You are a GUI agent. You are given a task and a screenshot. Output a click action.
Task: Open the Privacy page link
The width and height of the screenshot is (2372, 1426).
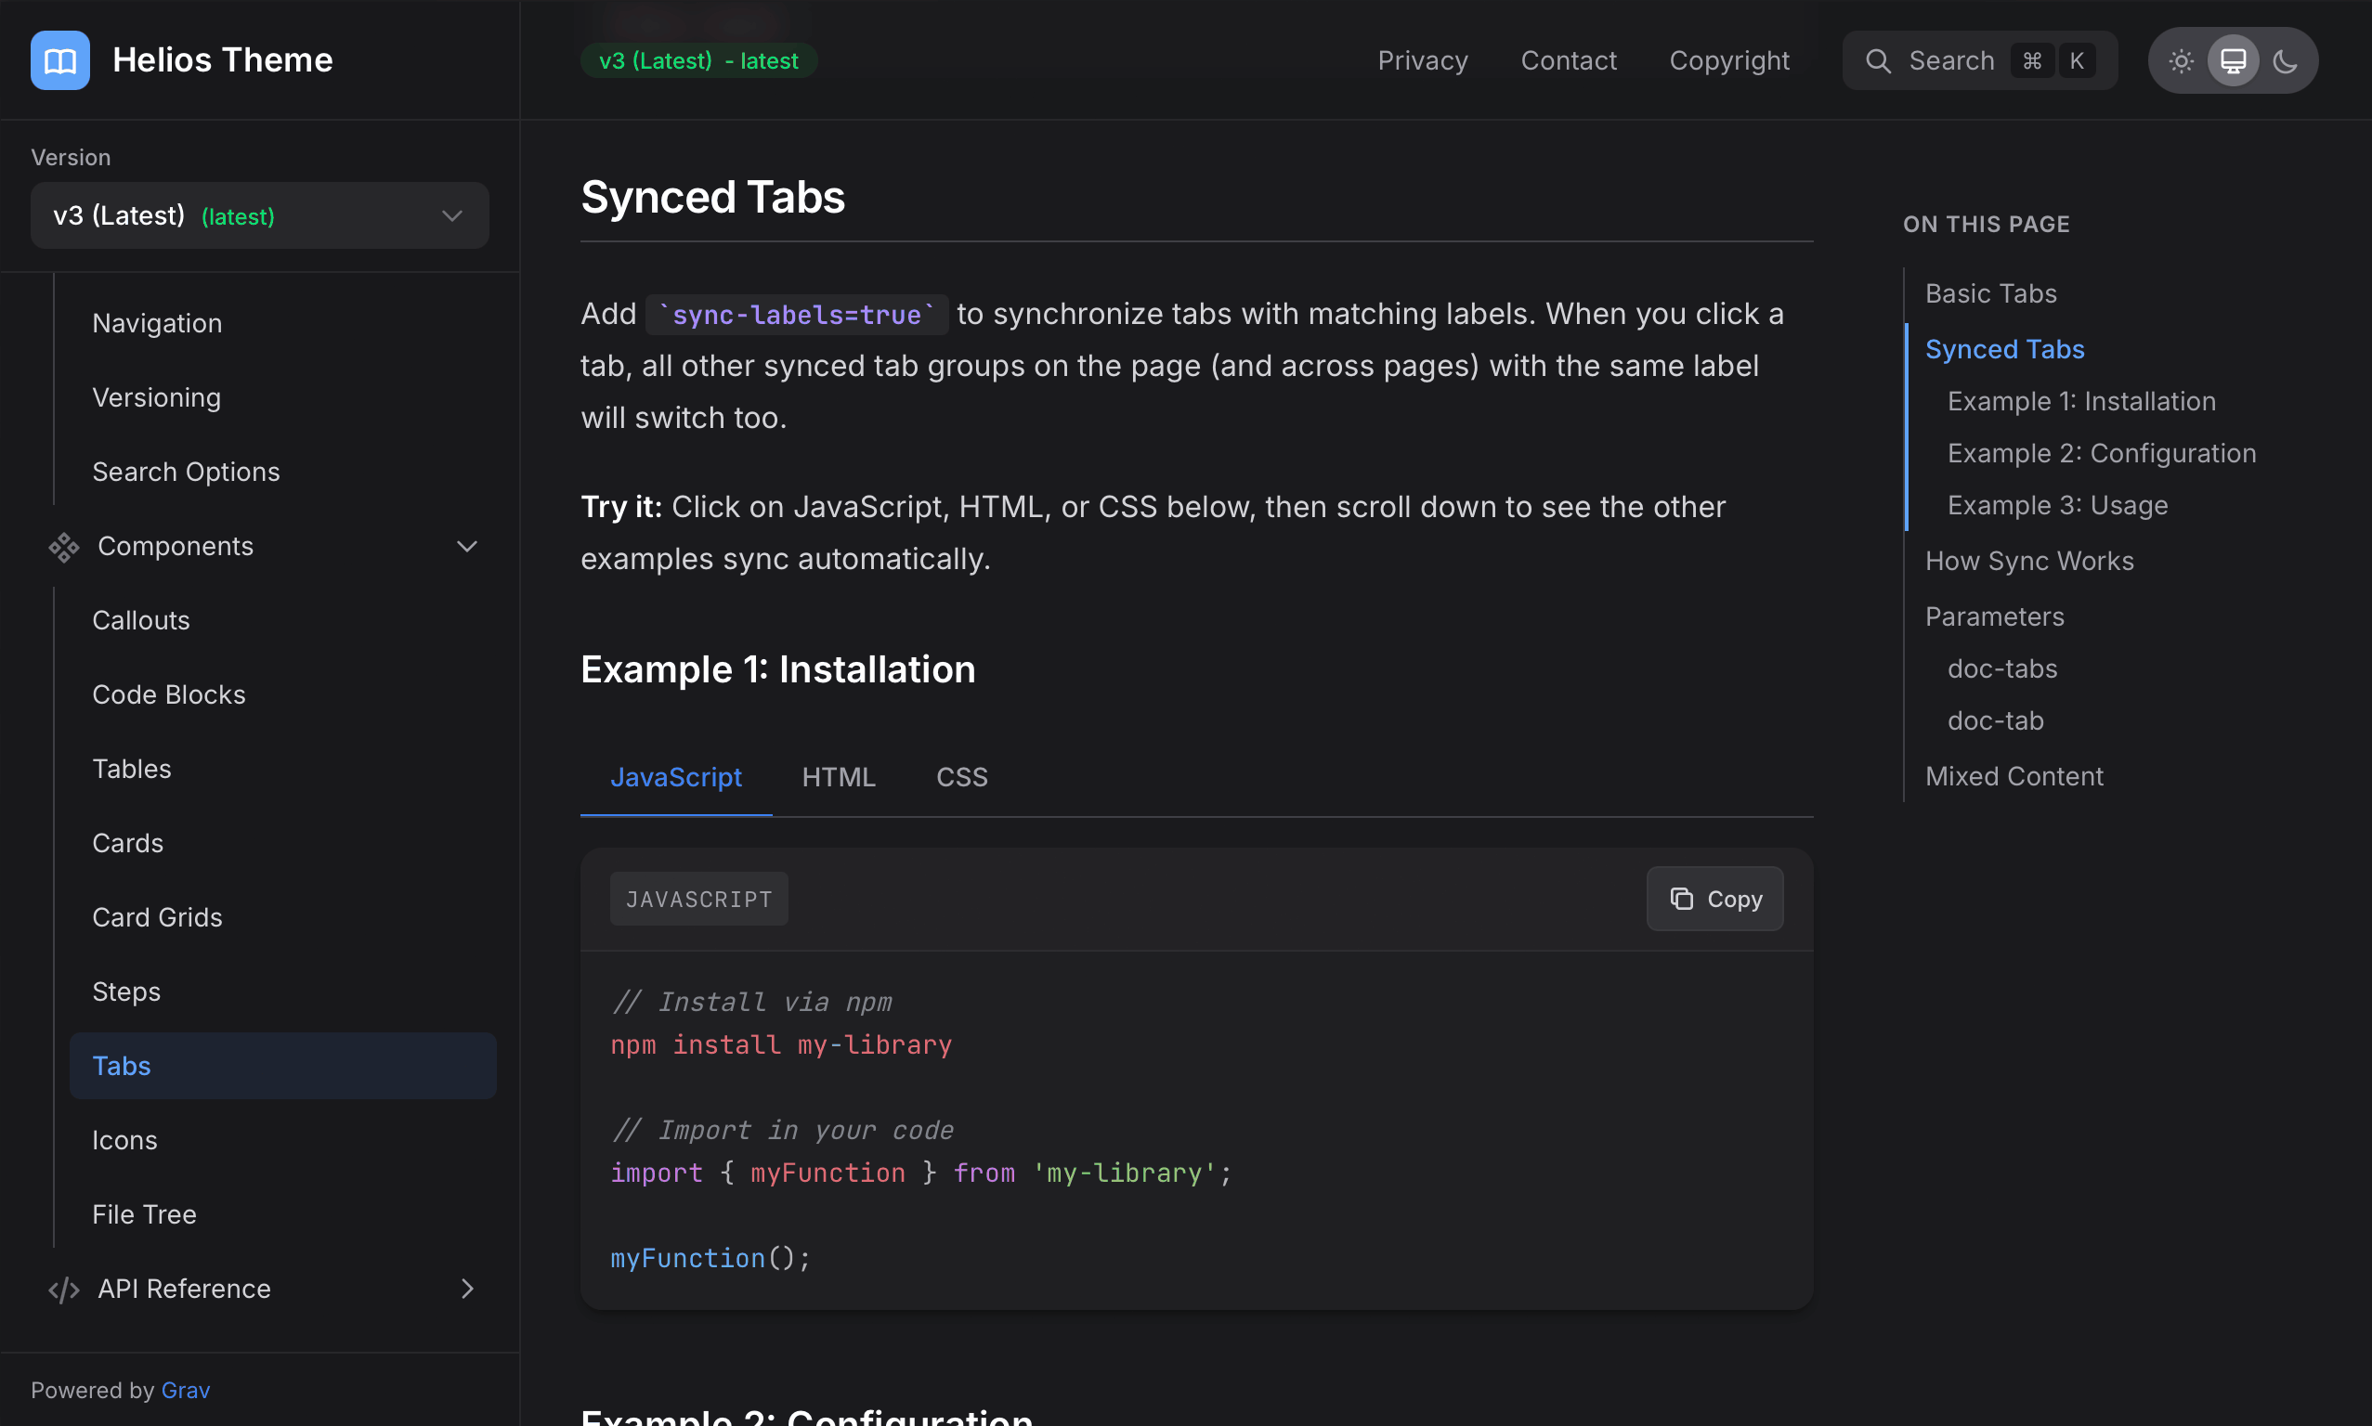(1423, 60)
